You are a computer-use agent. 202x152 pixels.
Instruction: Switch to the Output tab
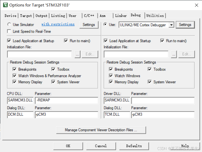click(41, 16)
